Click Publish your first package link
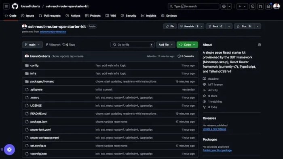The image size is (283, 159). tap(217, 151)
